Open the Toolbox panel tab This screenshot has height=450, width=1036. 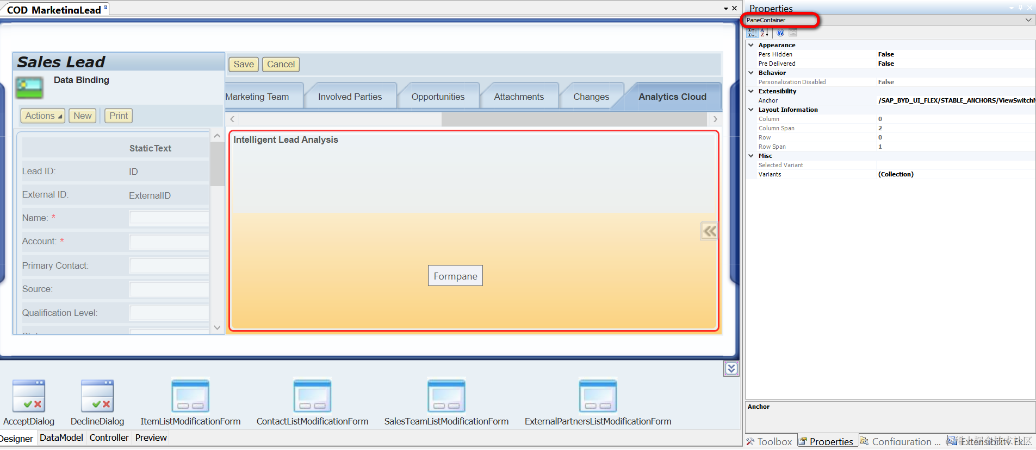(x=770, y=441)
